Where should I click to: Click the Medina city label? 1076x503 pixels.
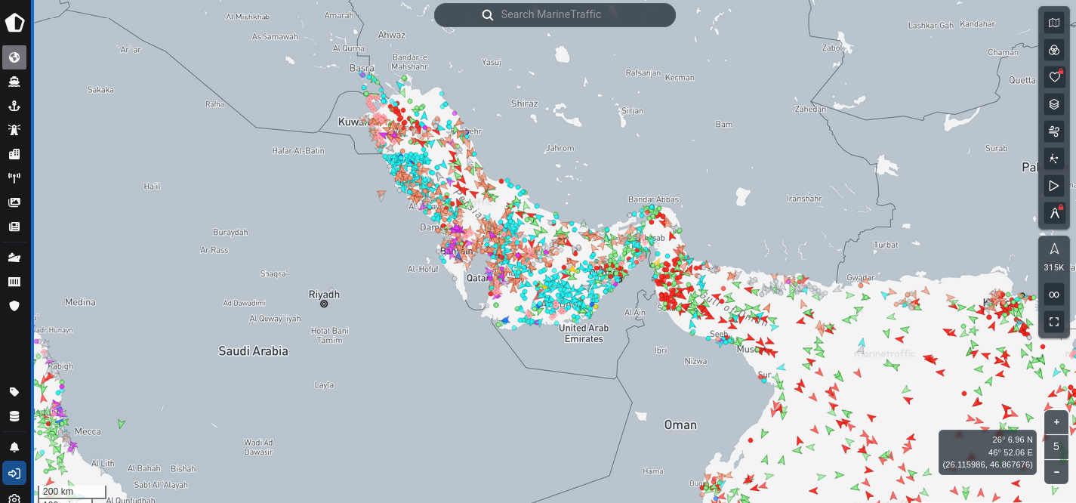click(80, 302)
